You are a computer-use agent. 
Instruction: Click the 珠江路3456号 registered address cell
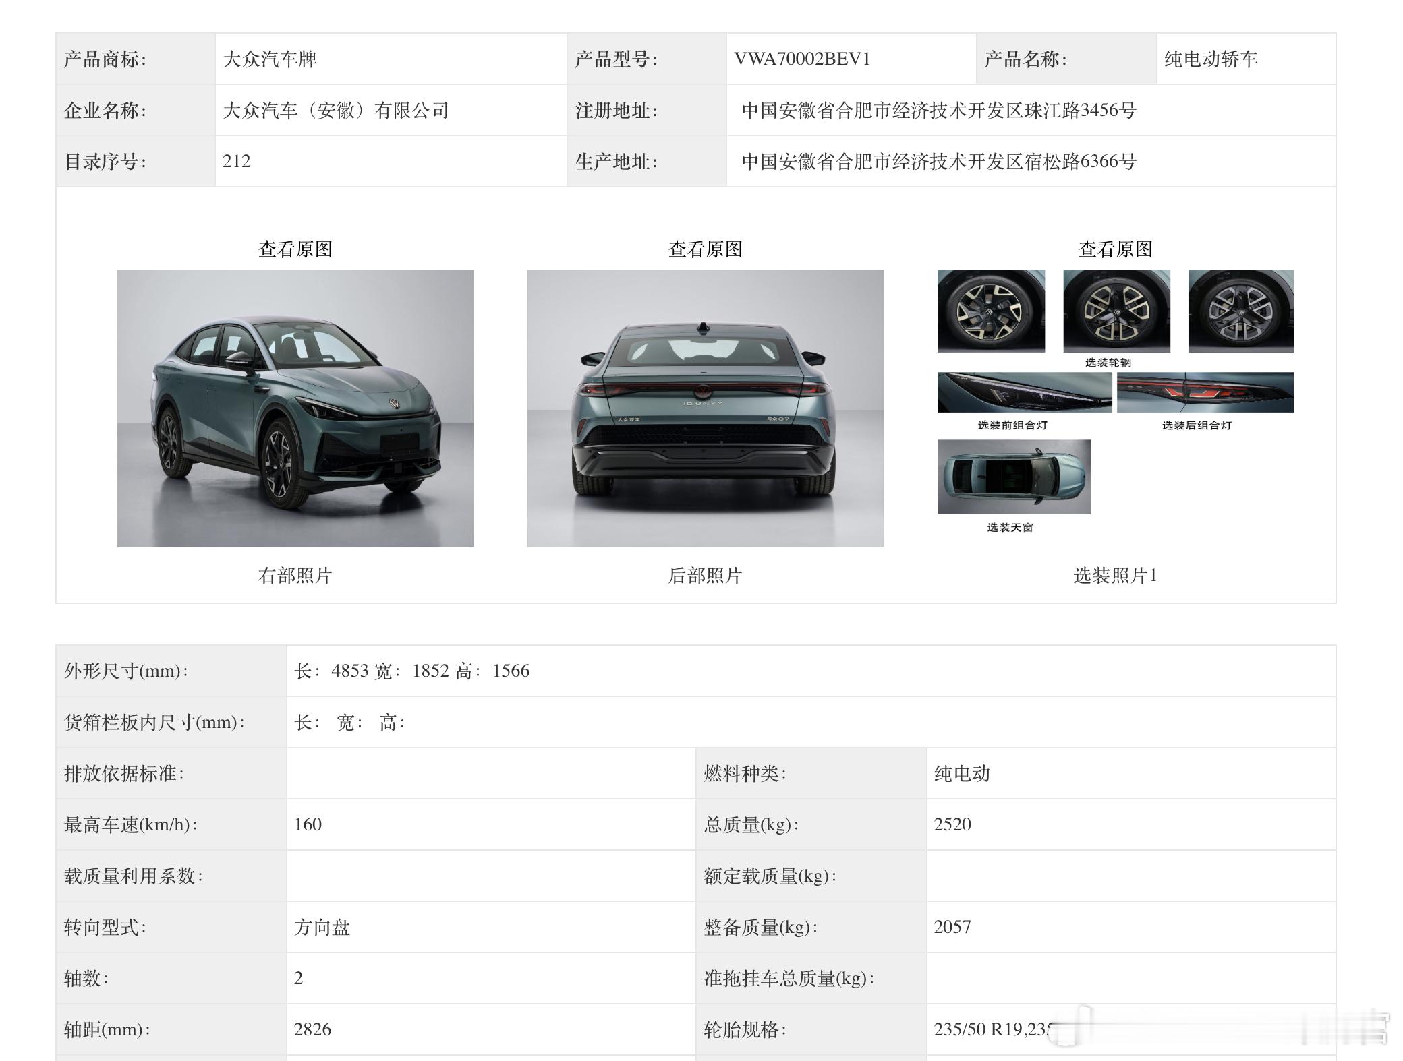938,111
